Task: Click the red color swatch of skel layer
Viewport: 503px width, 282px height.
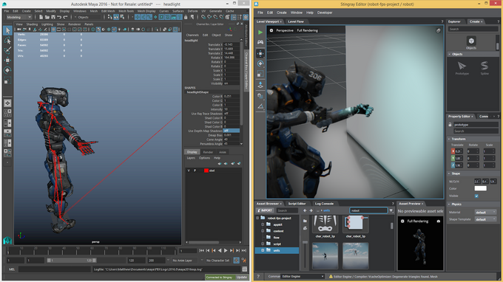Action: (x=206, y=171)
